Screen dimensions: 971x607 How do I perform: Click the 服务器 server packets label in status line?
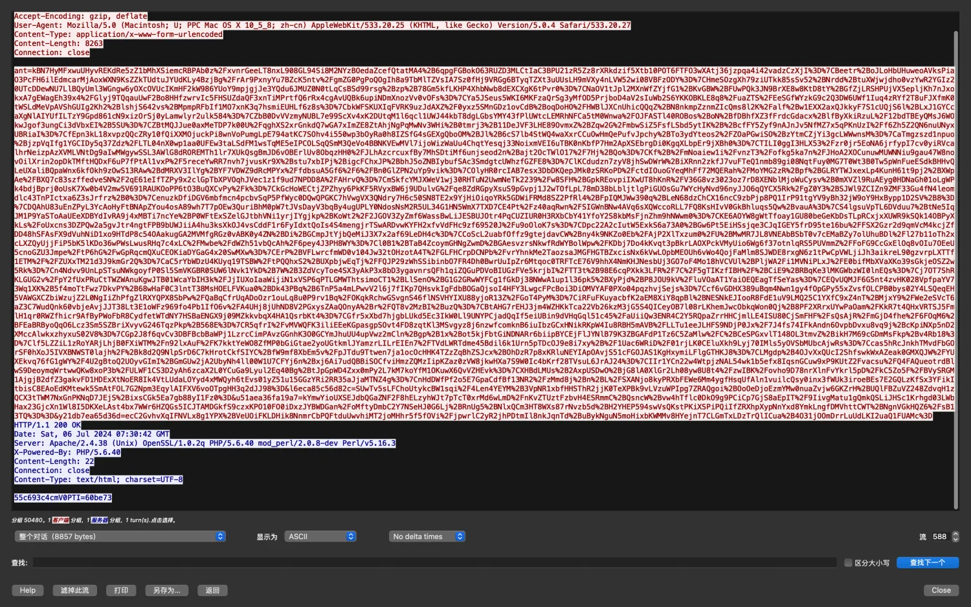pyautogui.click(x=99, y=520)
